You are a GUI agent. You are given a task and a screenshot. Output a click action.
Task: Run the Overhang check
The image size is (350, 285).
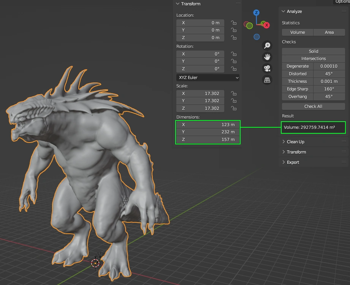click(298, 97)
